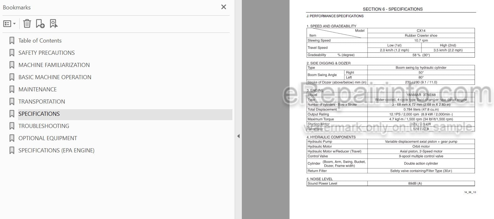Click bookmark icon beside Table of Contents
494x219 pixels.
12,41
